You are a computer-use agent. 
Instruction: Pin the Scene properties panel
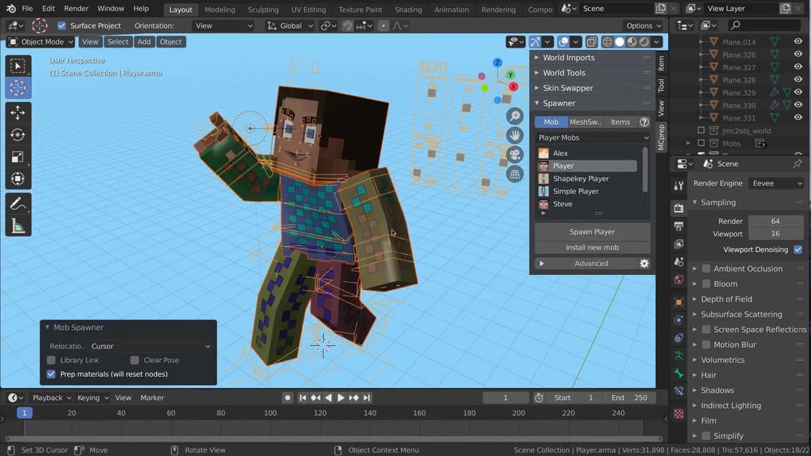click(797, 163)
